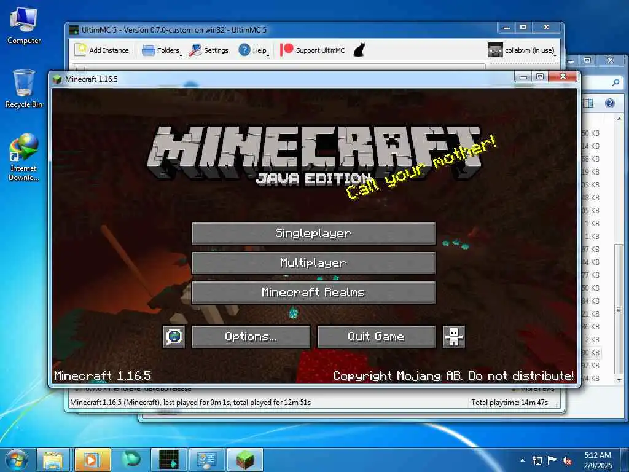Select the Internet Download Manager shortcut
Image resolution: width=629 pixels, height=472 pixels.
pyautogui.click(x=24, y=157)
